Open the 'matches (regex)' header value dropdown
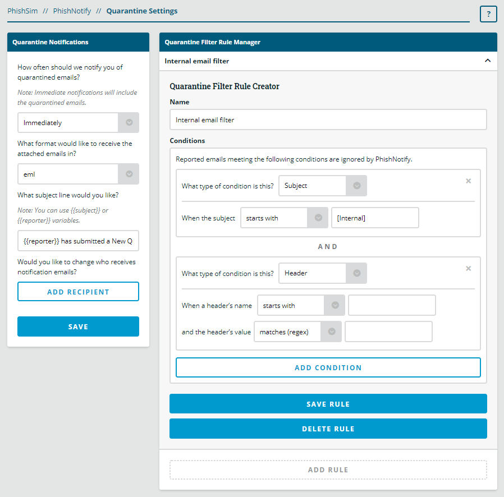Image resolution: width=504 pixels, height=497 pixels. 297,332
